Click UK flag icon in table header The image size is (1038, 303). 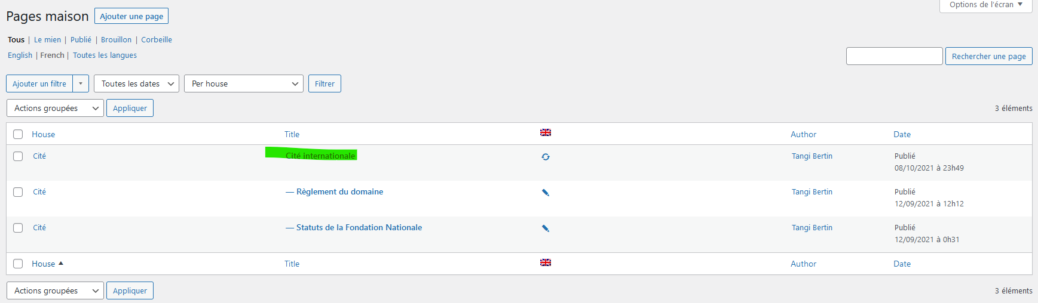[x=546, y=132]
